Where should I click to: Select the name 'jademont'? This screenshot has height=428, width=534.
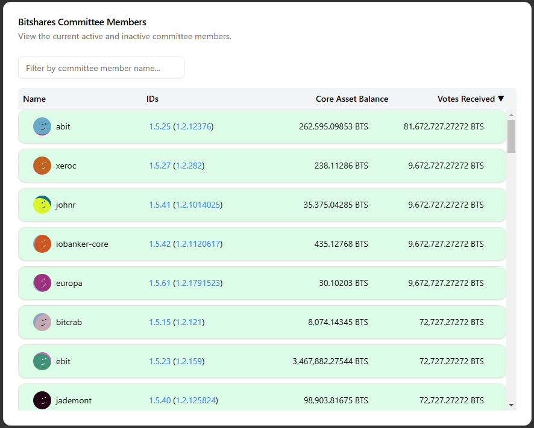pos(74,400)
